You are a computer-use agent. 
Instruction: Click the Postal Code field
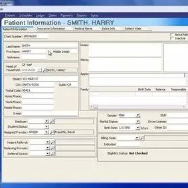(38, 90)
